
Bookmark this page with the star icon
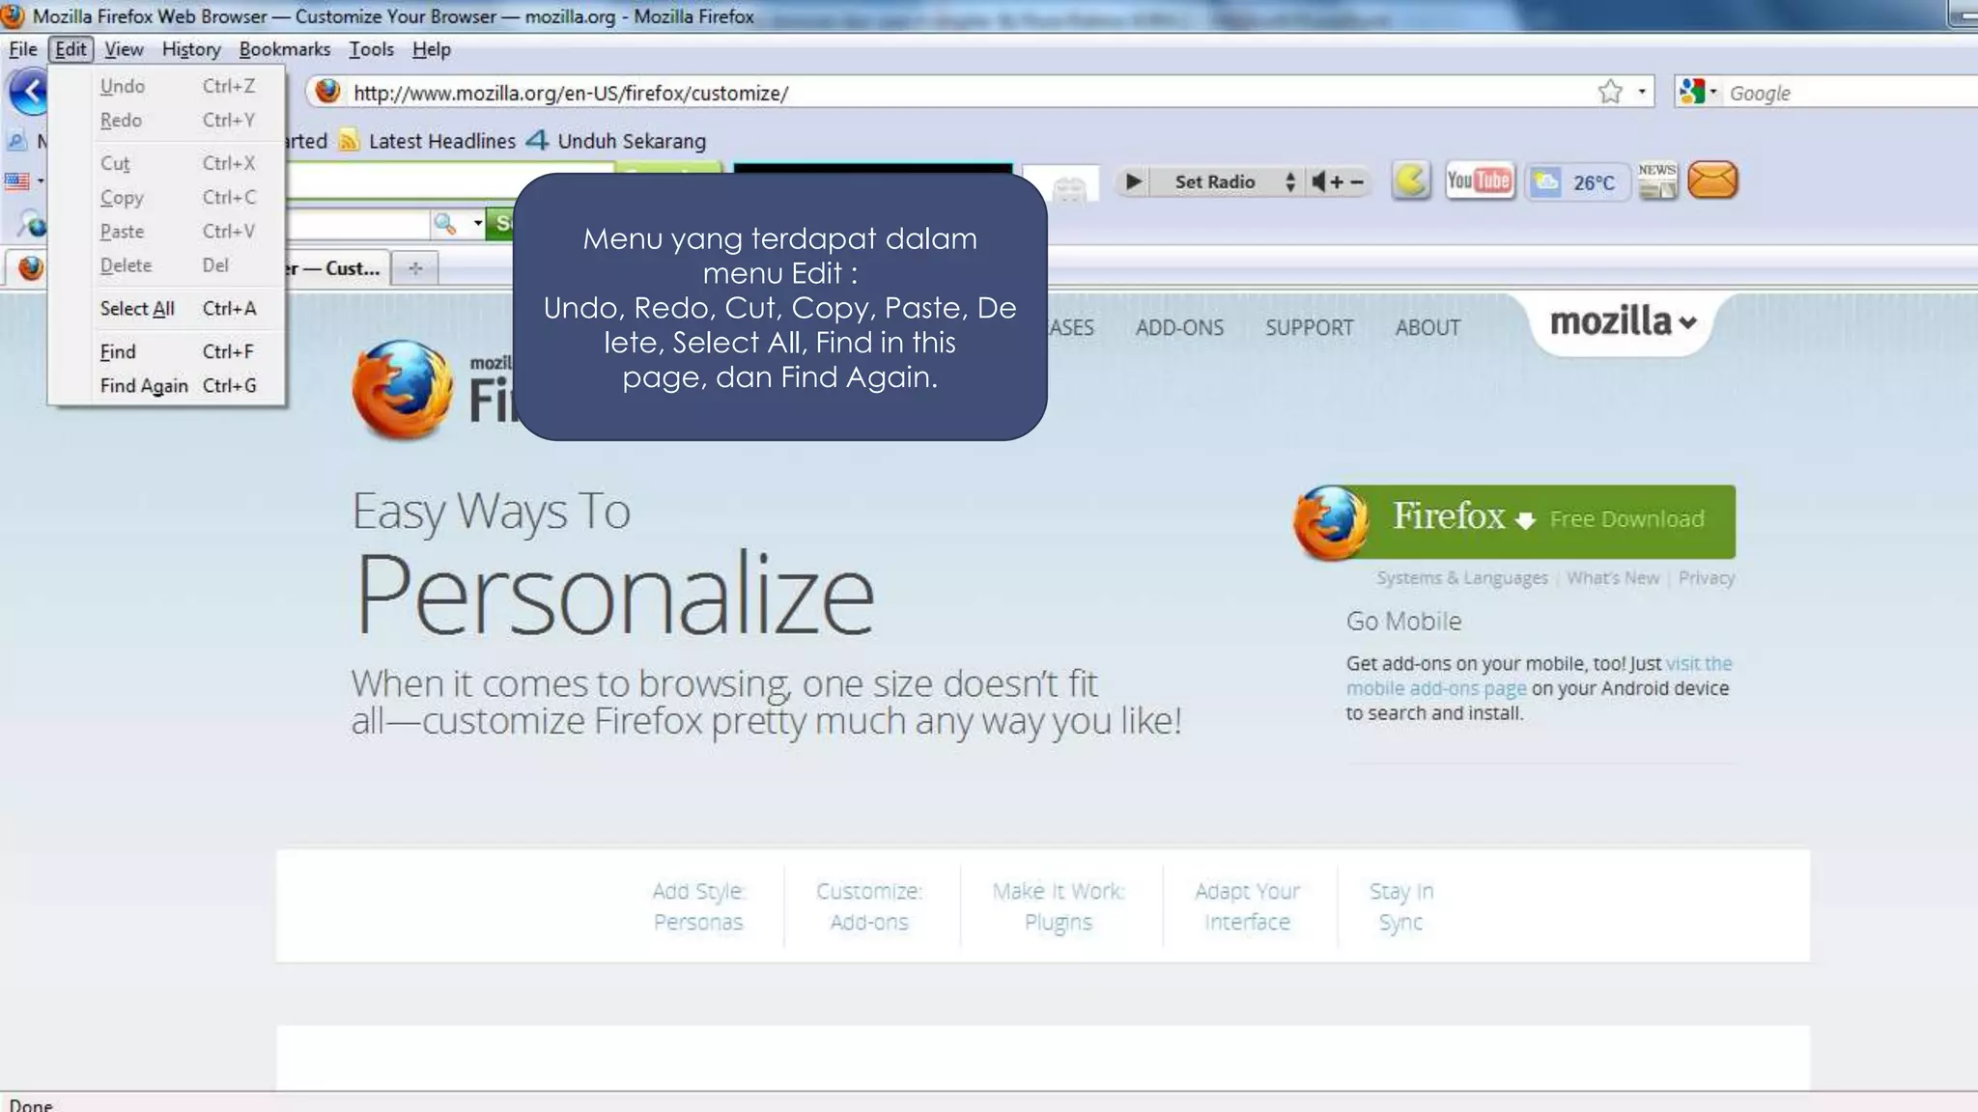(x=1610, y=92)
